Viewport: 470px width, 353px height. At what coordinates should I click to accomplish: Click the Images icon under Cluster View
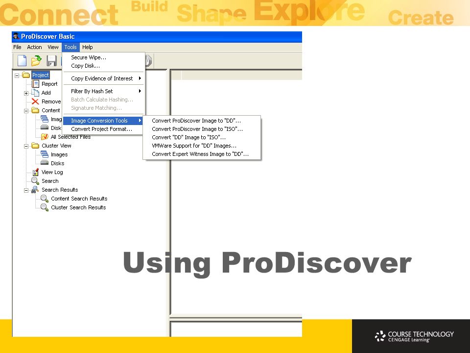pyautogui.click(x=45, y=154)
